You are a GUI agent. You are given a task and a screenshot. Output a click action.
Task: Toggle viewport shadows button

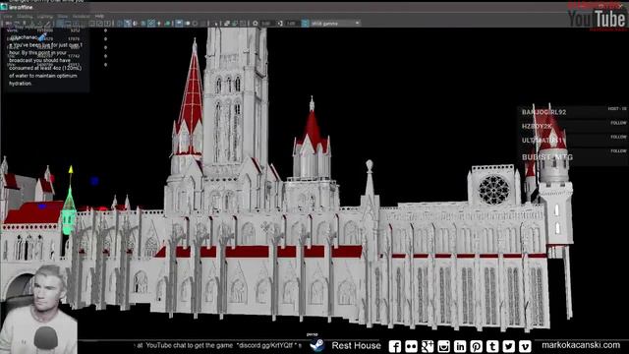(168, 24)
